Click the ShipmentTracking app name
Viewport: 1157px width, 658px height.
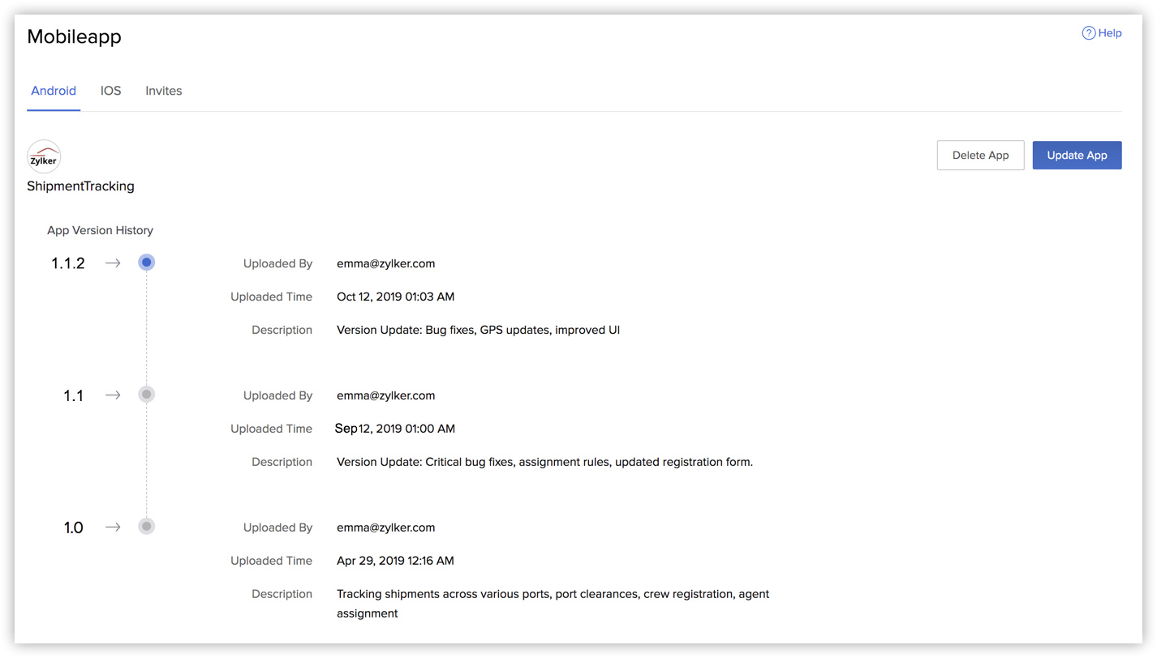81,186
